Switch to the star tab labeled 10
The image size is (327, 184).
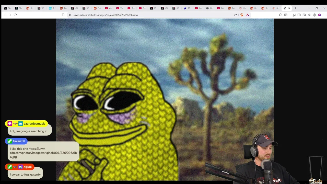pos(187,8)
